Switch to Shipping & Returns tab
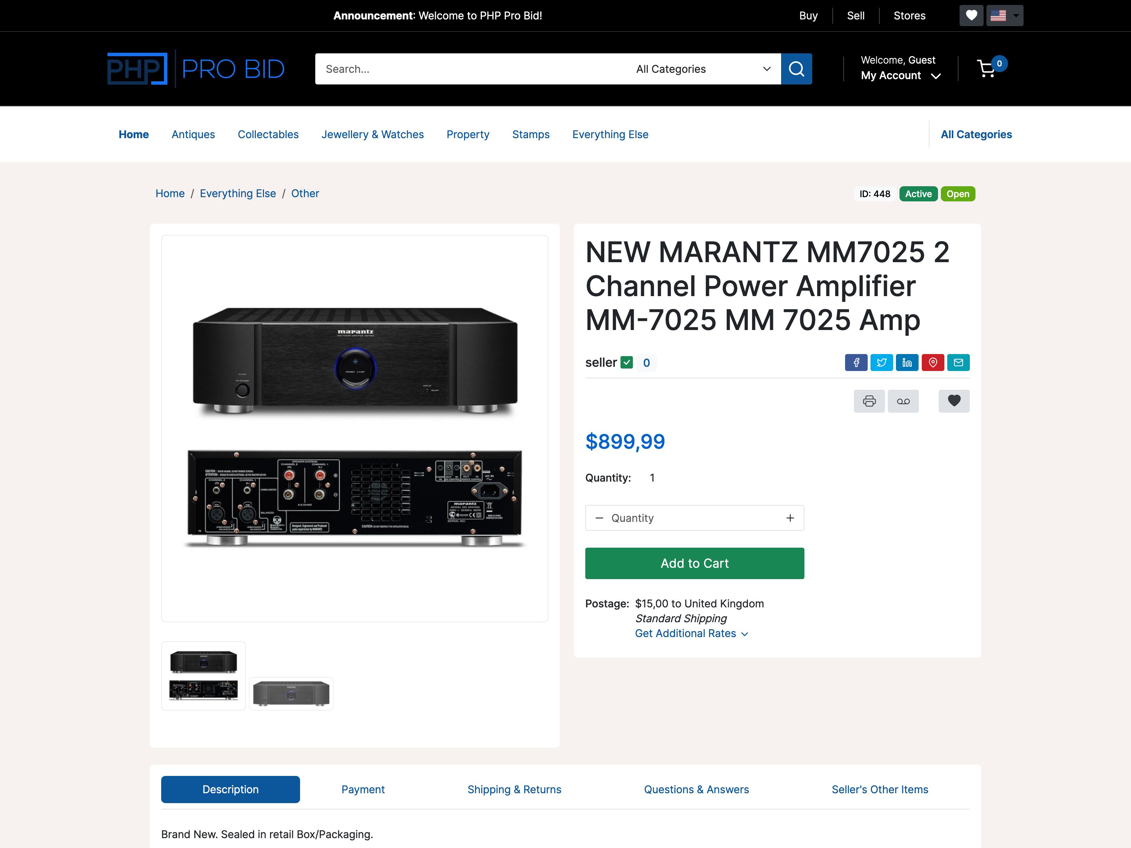 click(514, 789)
